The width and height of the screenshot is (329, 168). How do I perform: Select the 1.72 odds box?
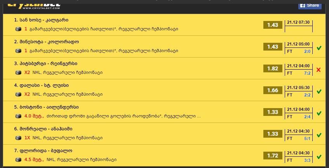(x=273, y=156)
